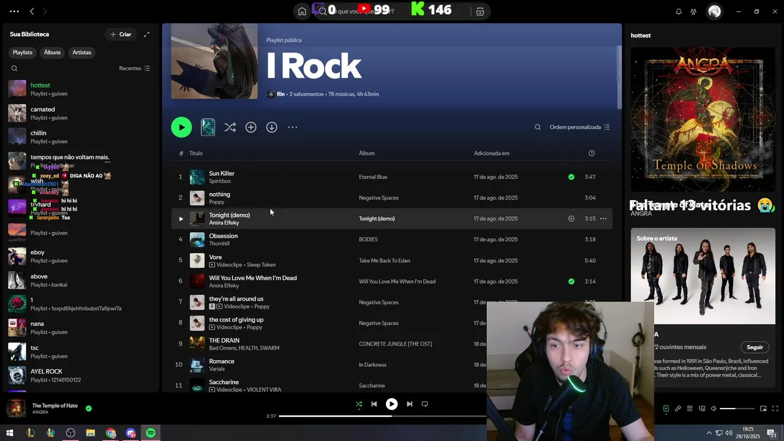Open the Eternal Blue album link
Viewport: 784px width, 441px height.
pyautogui.click(x=373, y=177)
